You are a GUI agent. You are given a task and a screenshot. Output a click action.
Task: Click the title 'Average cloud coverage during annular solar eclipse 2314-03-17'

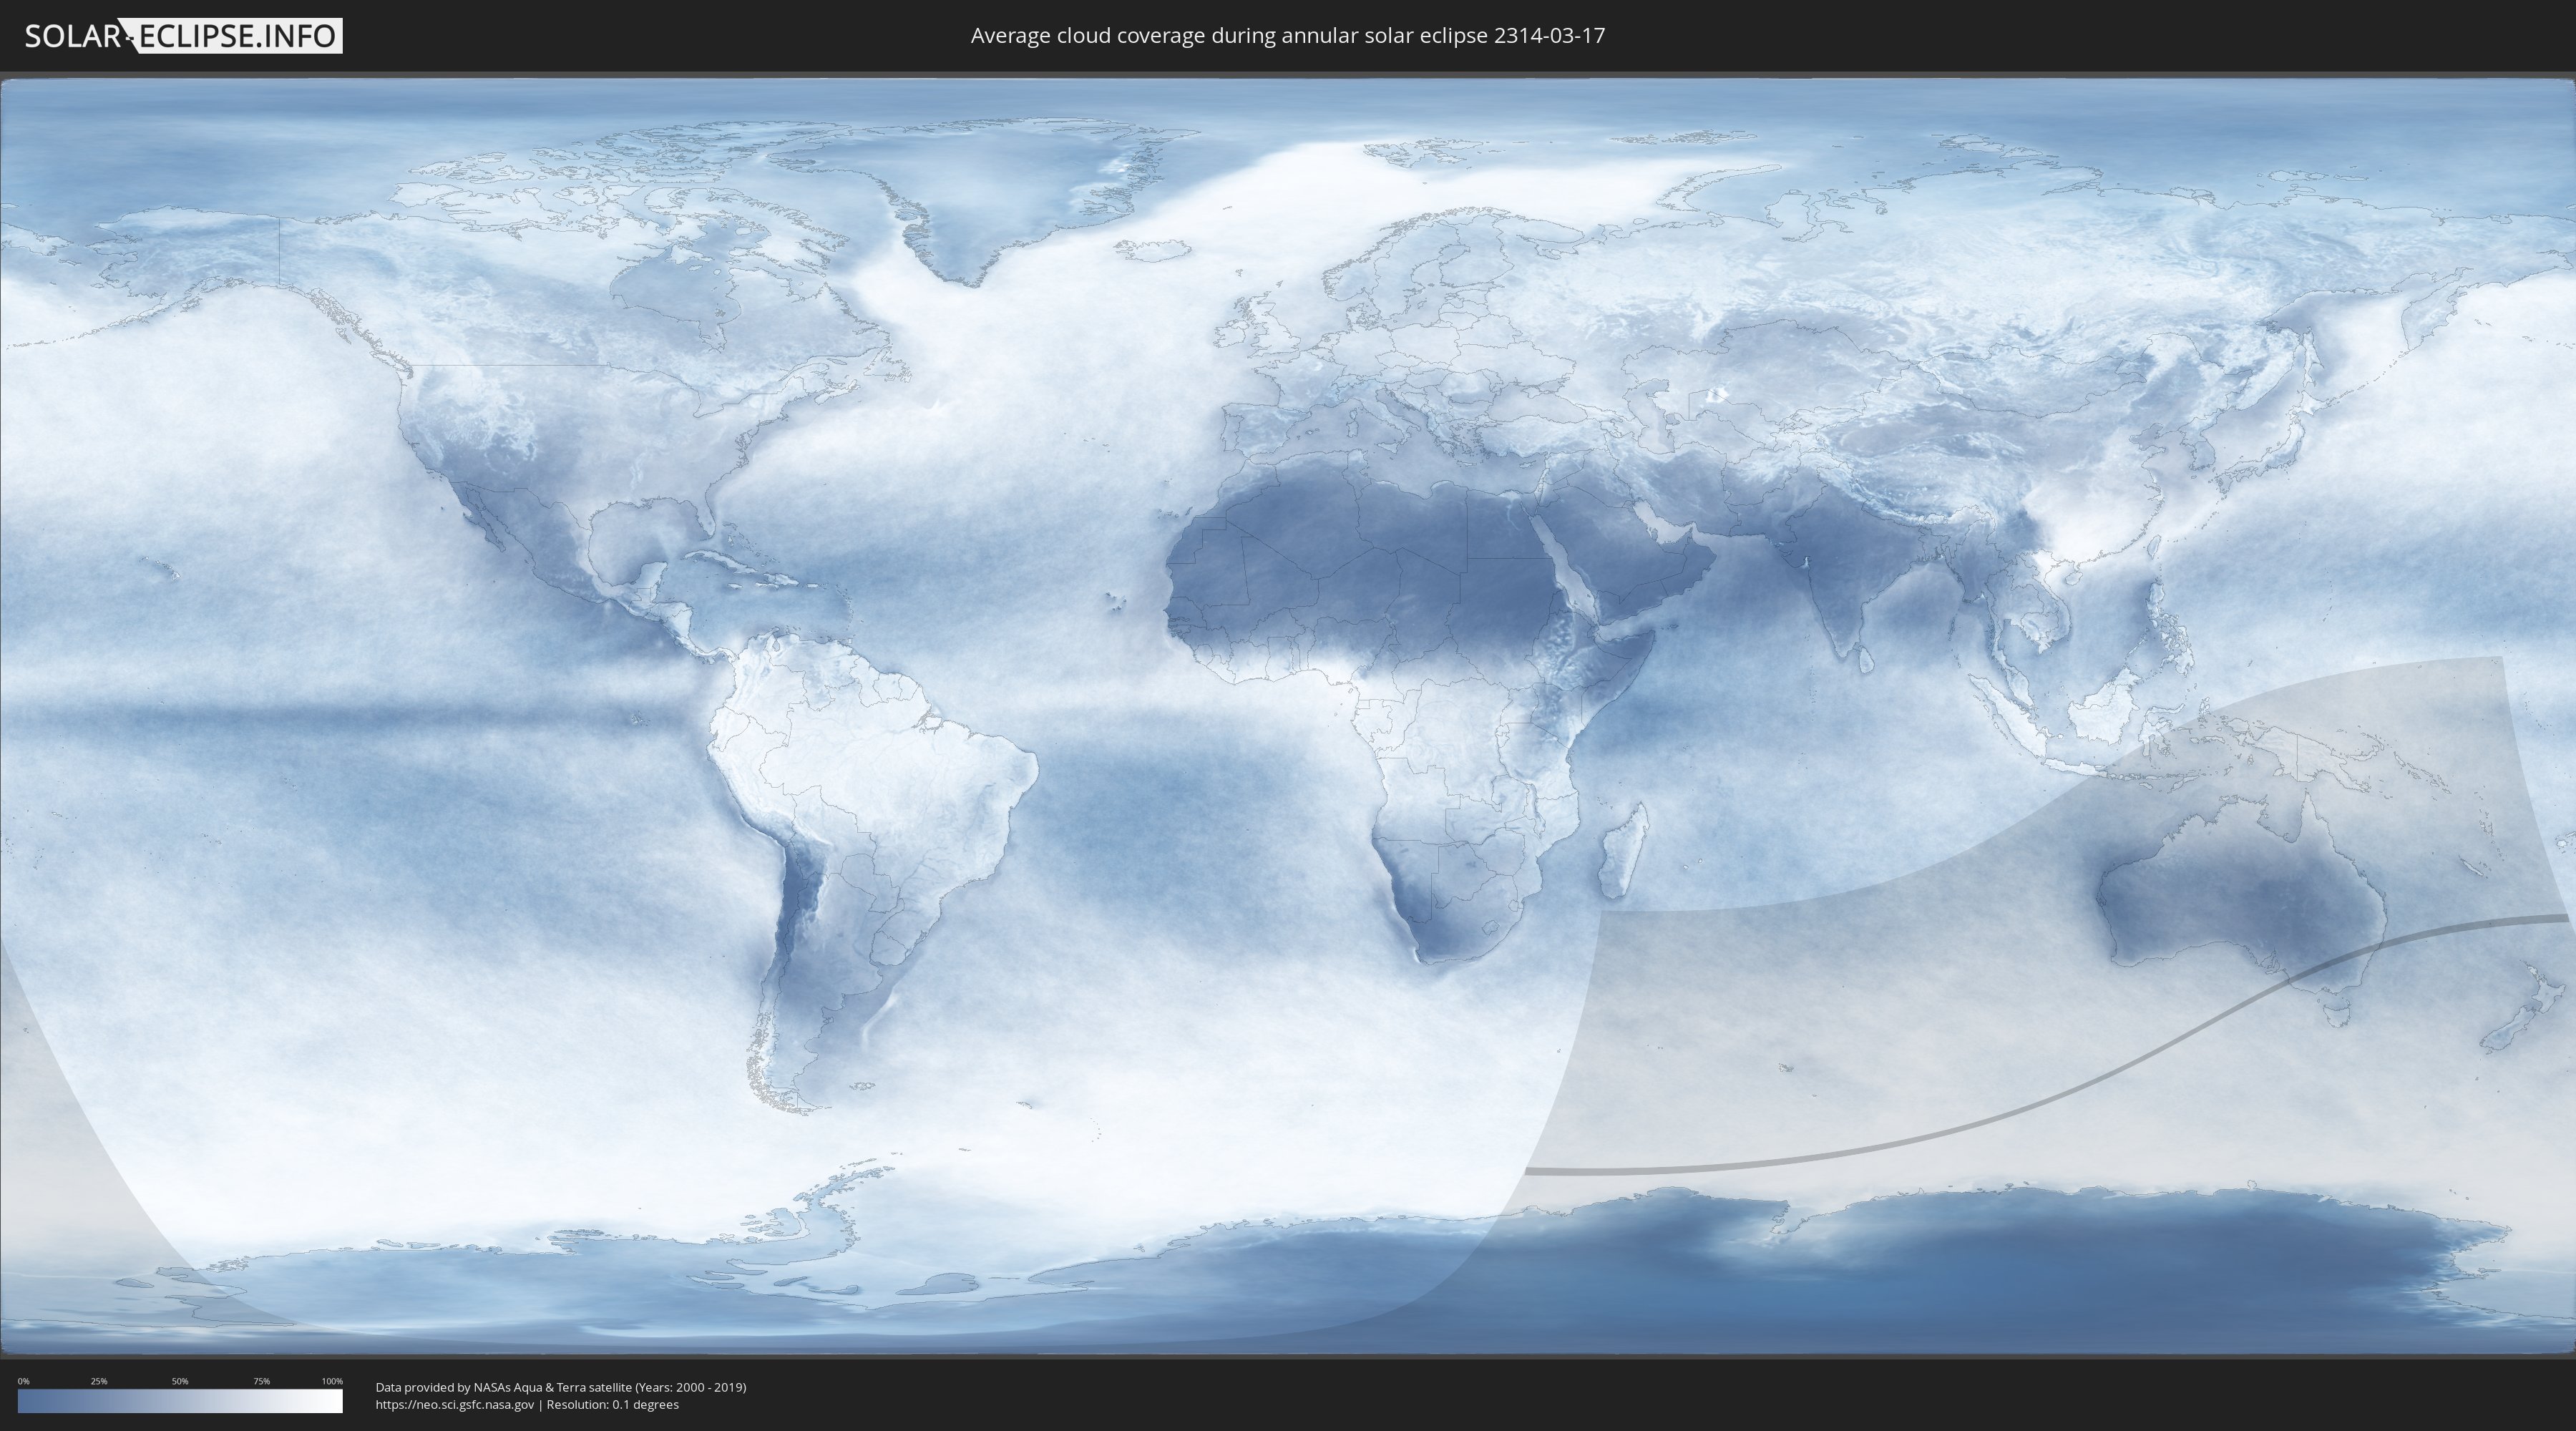click(x=1287, y=36)
